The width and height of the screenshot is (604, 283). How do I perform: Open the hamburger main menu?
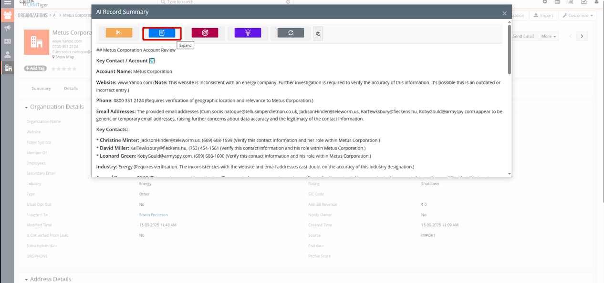coord(7,2)
